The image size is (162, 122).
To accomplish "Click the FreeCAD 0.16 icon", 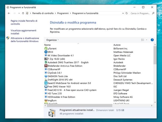I will pos(46,90).
